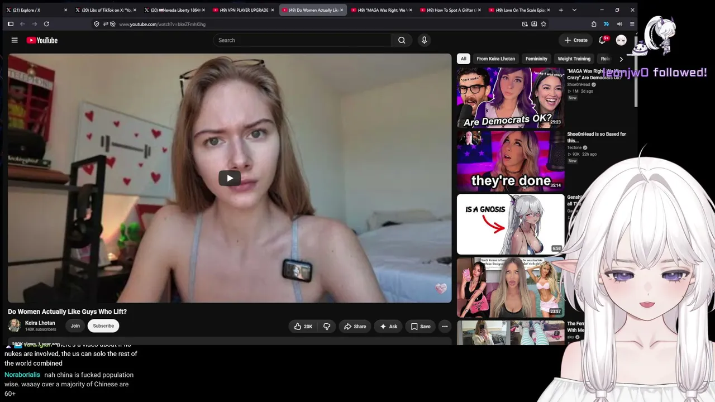Switch to the VPN PLAYER UPGRADE tab
Viewport: 715px width, 402px height.
pos(244,10)
